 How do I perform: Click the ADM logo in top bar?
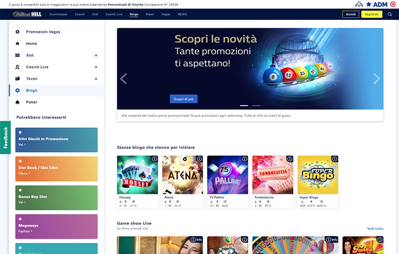click(377, 4)
